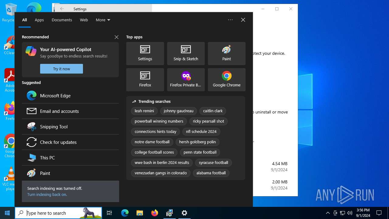Switch to the All search tab
The width and height of the screenshot is (389, 219).
(25, 20)
